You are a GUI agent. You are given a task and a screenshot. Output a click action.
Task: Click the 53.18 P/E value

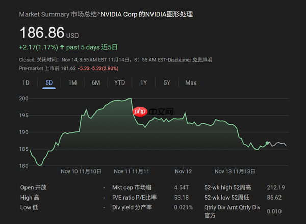pos(181,198)
